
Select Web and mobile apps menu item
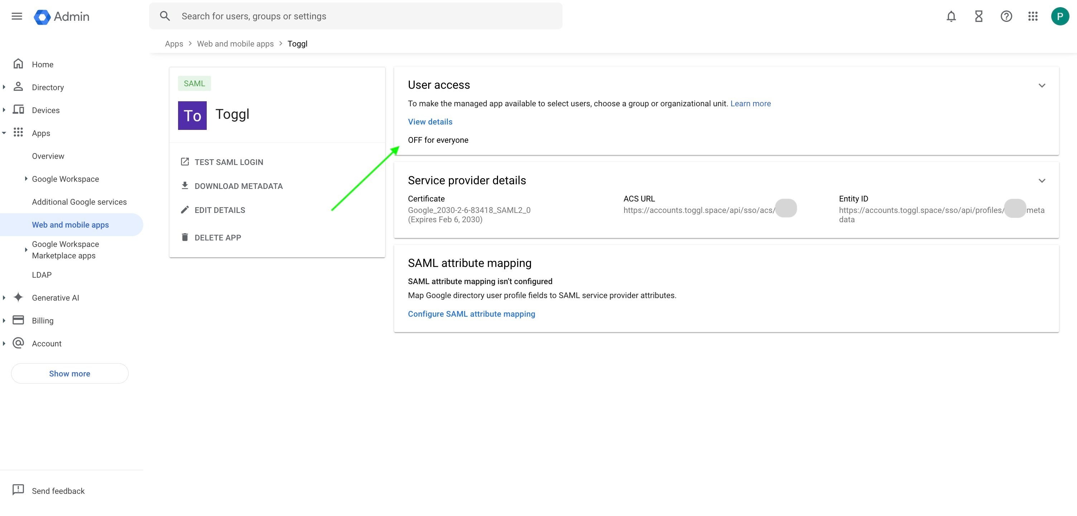coord(70,225)
